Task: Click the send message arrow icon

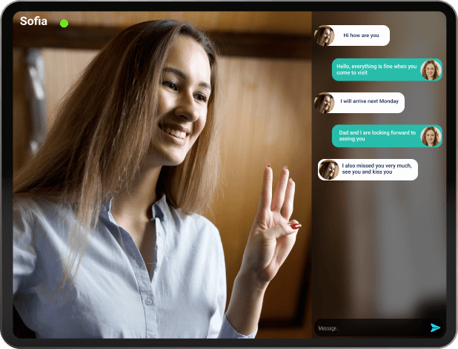Action: (435, 328)
